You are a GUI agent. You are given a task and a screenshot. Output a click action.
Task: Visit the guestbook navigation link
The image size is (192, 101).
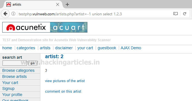point(107,48)
